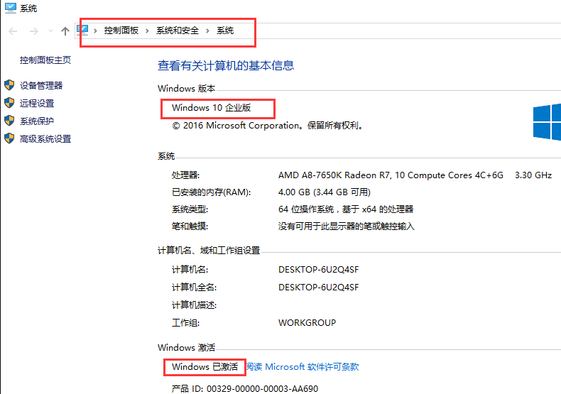The height and width of the screenshot is (394, 561).
Task: Click the 系统 window icon in title bar
Action: pyautogui.click(x=9, y=9)
